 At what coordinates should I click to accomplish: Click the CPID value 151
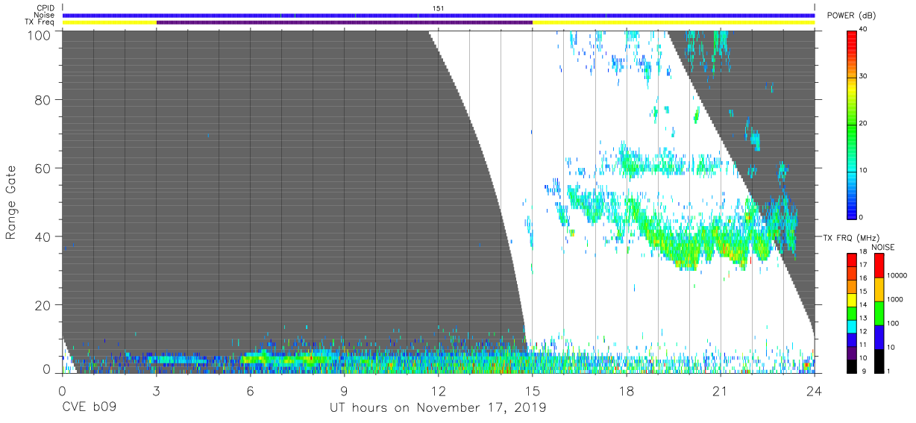pyautogui.click(x=439, y=8)
